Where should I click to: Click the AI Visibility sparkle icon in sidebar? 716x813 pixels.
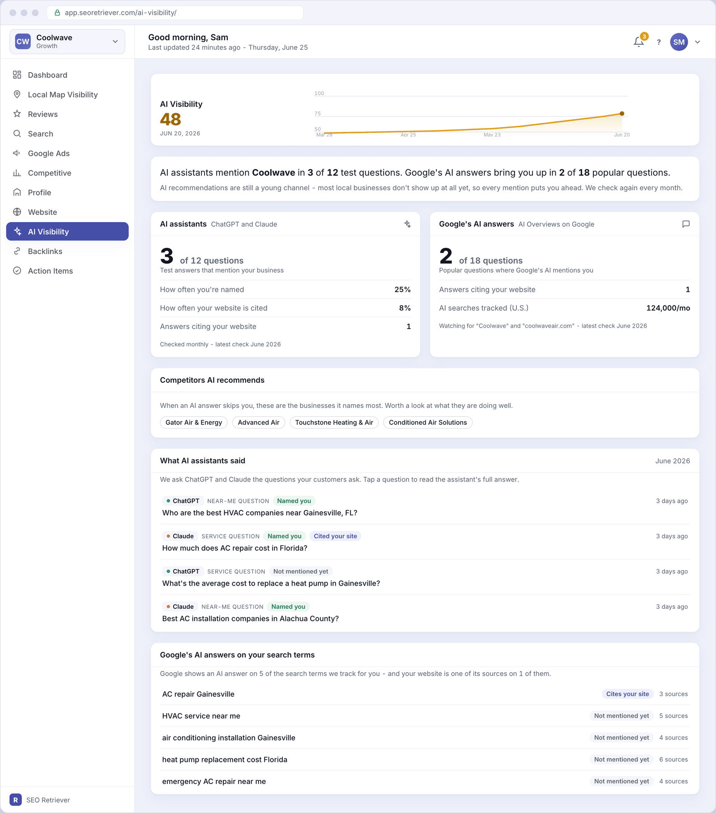click(x=18, y=231)
